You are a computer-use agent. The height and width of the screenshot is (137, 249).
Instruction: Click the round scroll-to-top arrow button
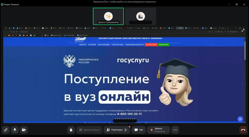240,119
